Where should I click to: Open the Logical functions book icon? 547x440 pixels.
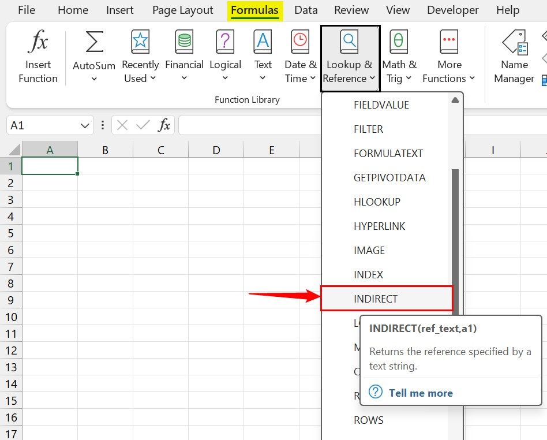[225, 41]
